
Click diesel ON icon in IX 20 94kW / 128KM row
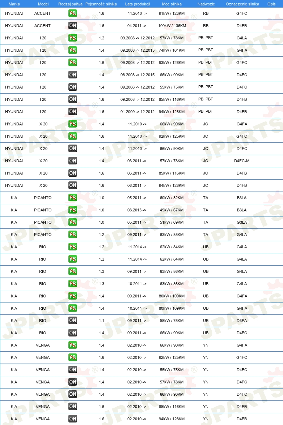72,185
